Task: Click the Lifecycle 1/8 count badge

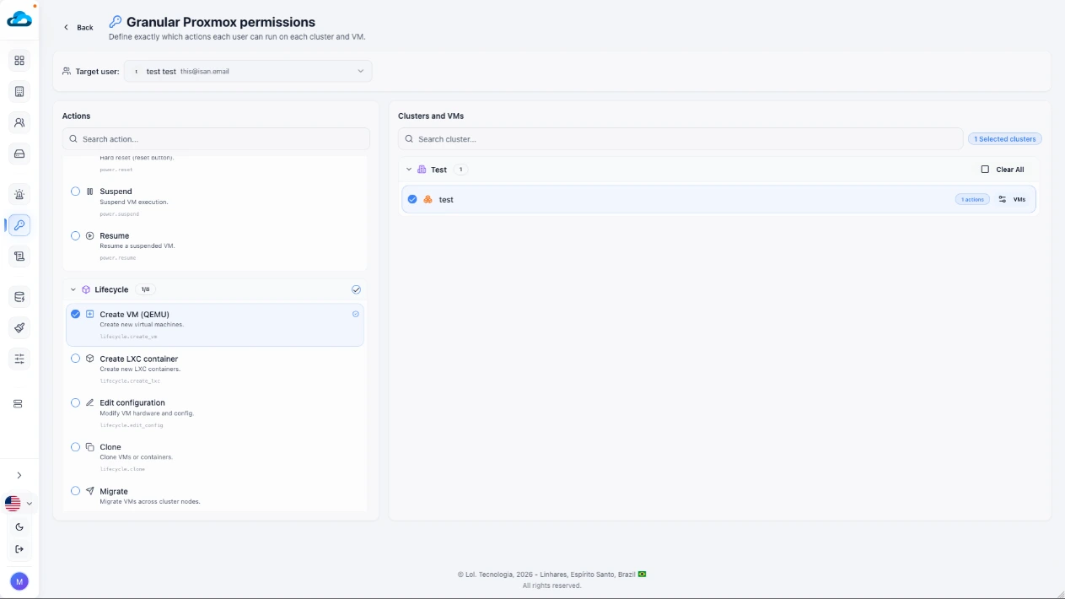Action: (145, 289)
